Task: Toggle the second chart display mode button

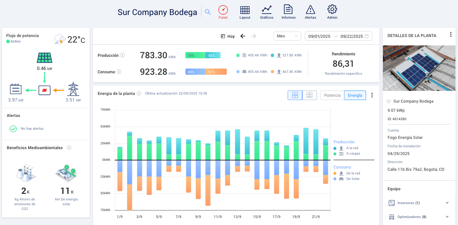Action: (x=310, y=95)
